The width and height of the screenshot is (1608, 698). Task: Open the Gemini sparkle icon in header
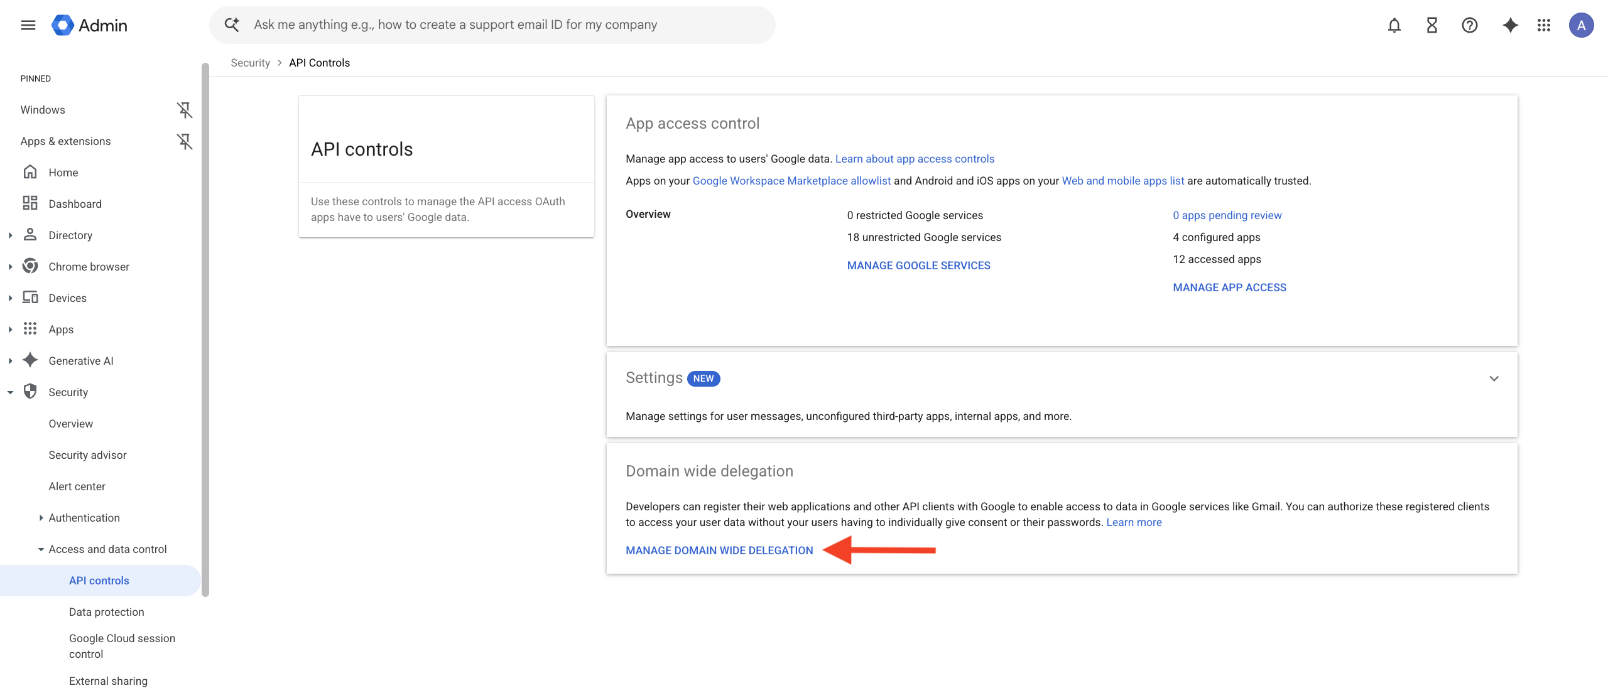[1511, 25]
